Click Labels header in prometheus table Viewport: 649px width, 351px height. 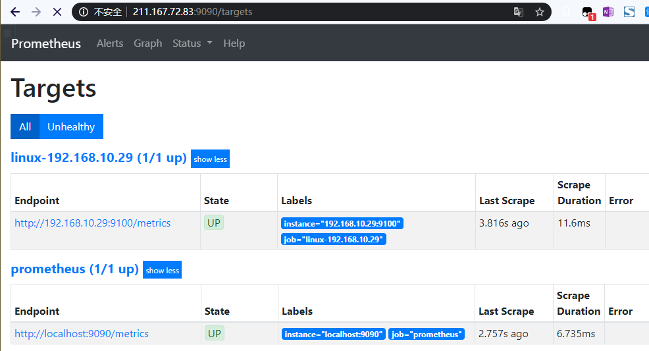pos(297,311)
